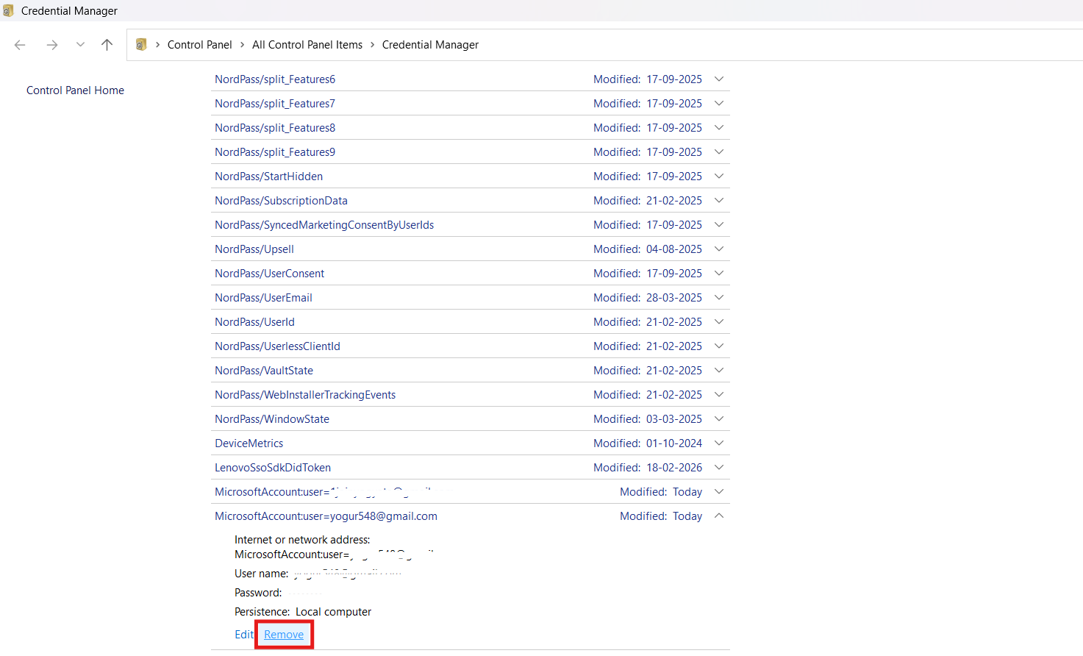1083x656 pixels.
Task: Expand the LenovoSsoSdkDidToken credential chevron
Action: click(x=719, y=468)
